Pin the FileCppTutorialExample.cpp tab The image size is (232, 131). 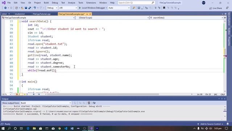coord(87,14)
